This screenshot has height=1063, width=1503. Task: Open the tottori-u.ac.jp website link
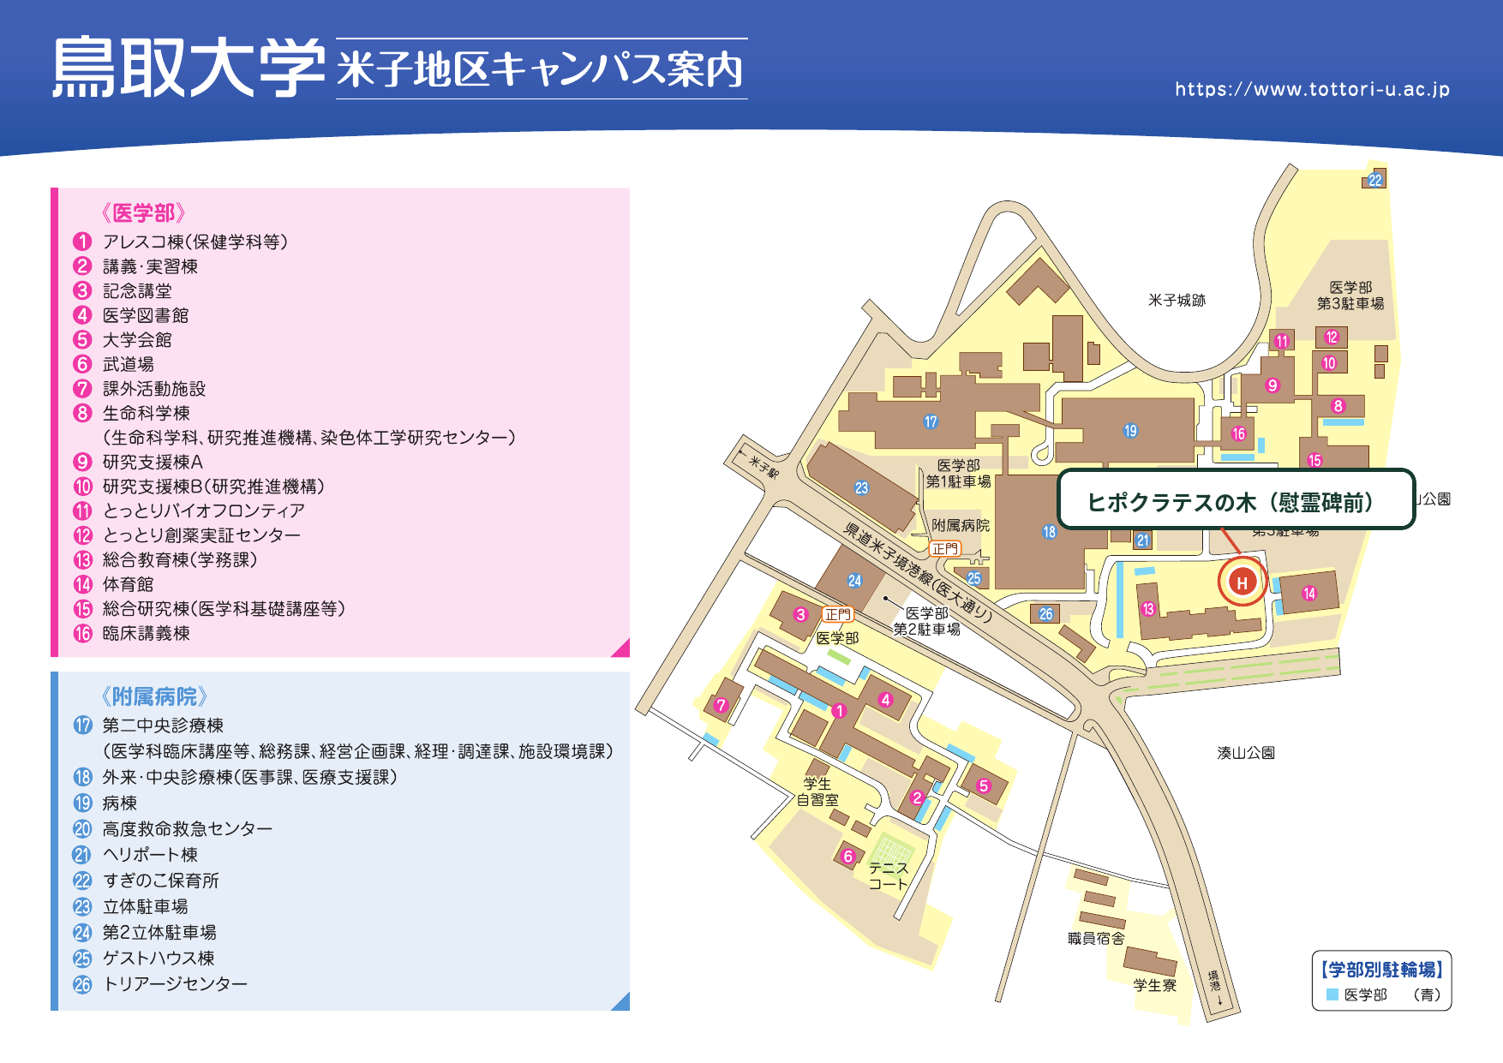point(1312,89)
